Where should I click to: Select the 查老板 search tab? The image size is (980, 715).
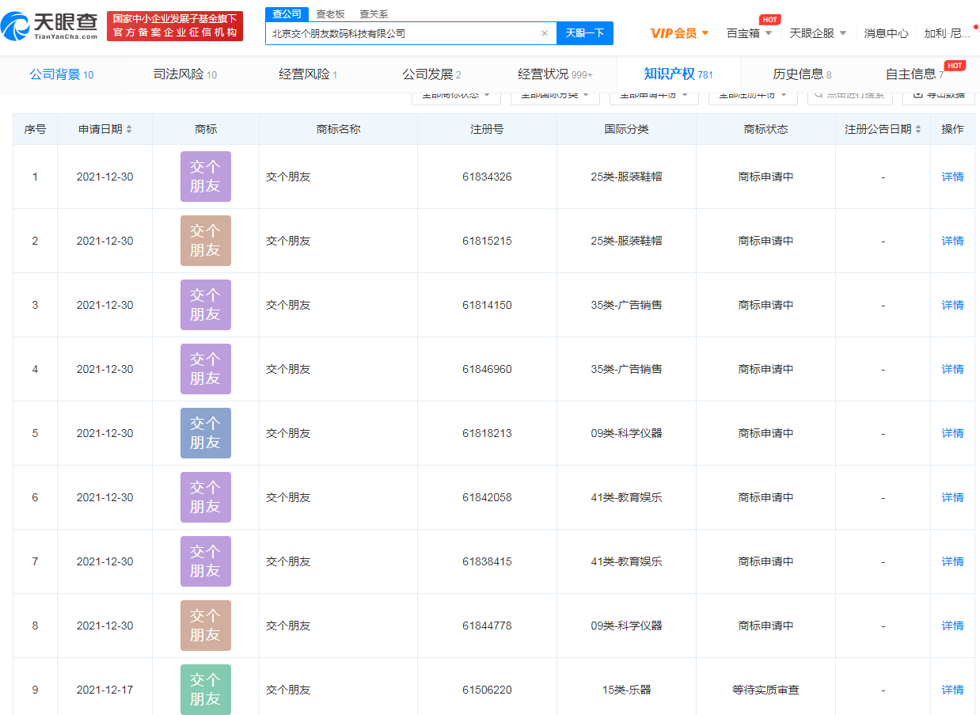click(330, 13)
